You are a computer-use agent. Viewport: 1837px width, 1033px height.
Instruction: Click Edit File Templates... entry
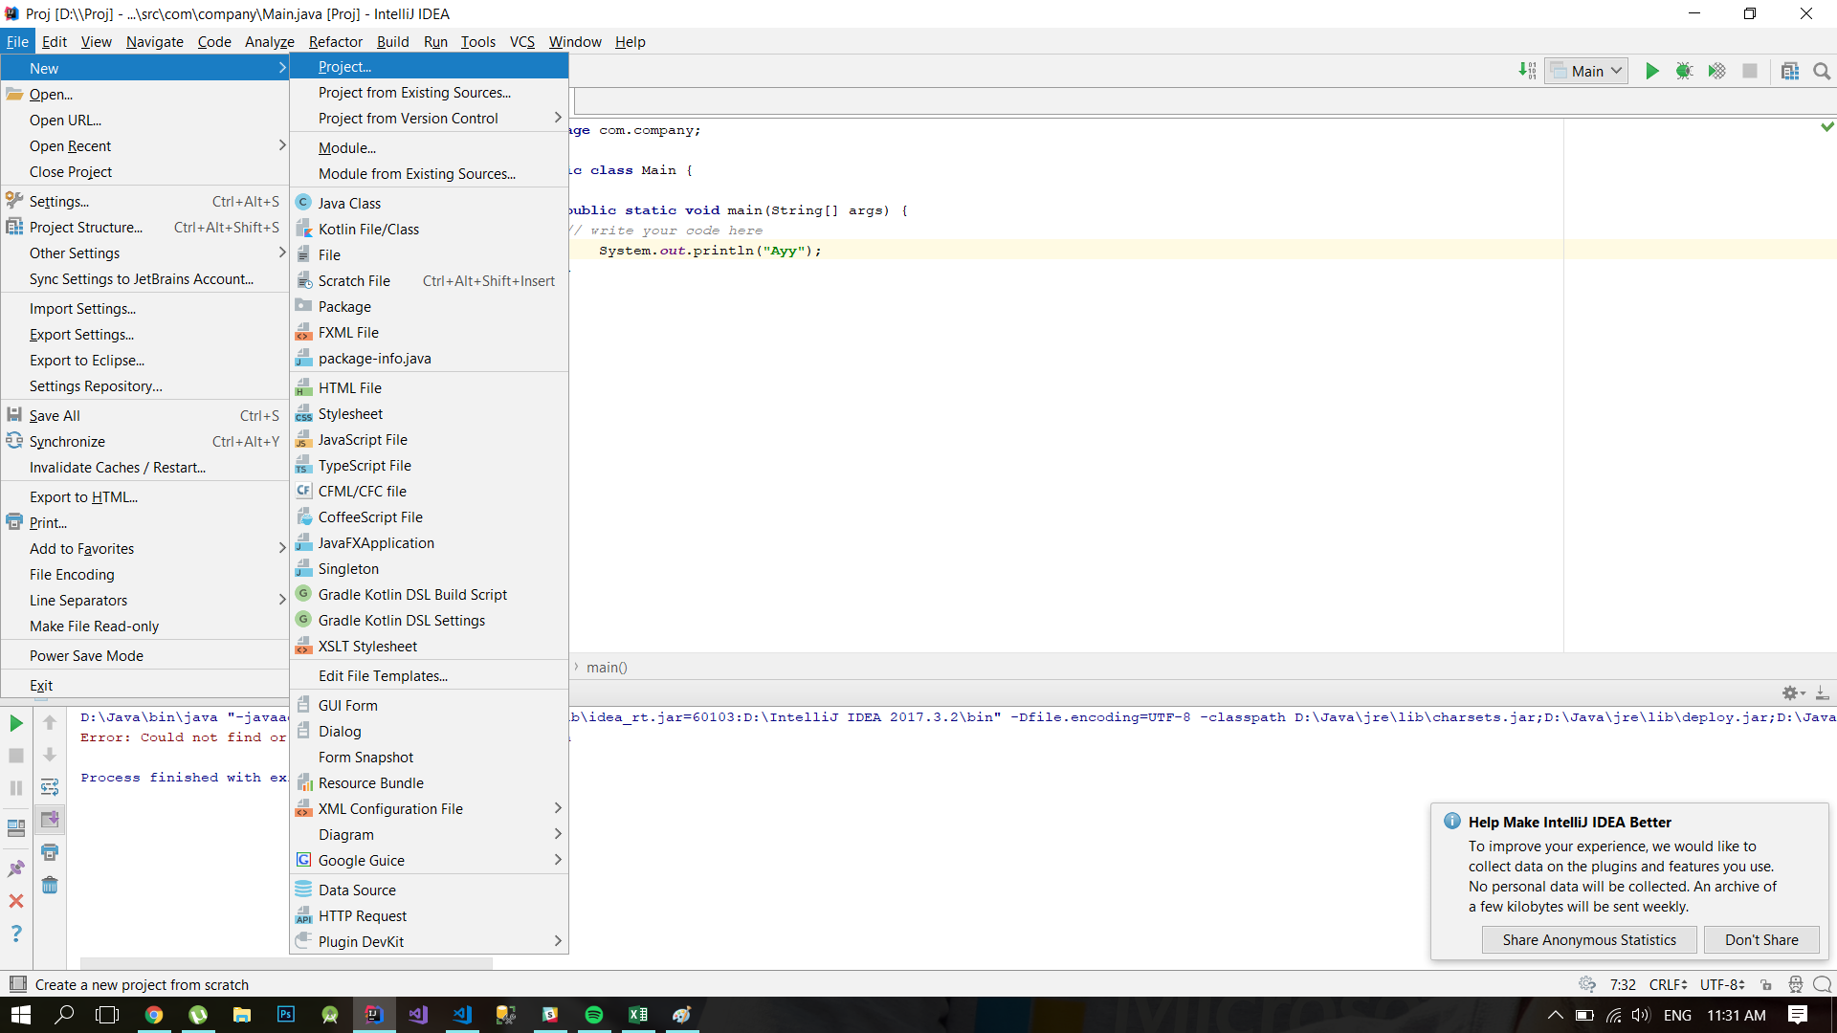[429, 675]
